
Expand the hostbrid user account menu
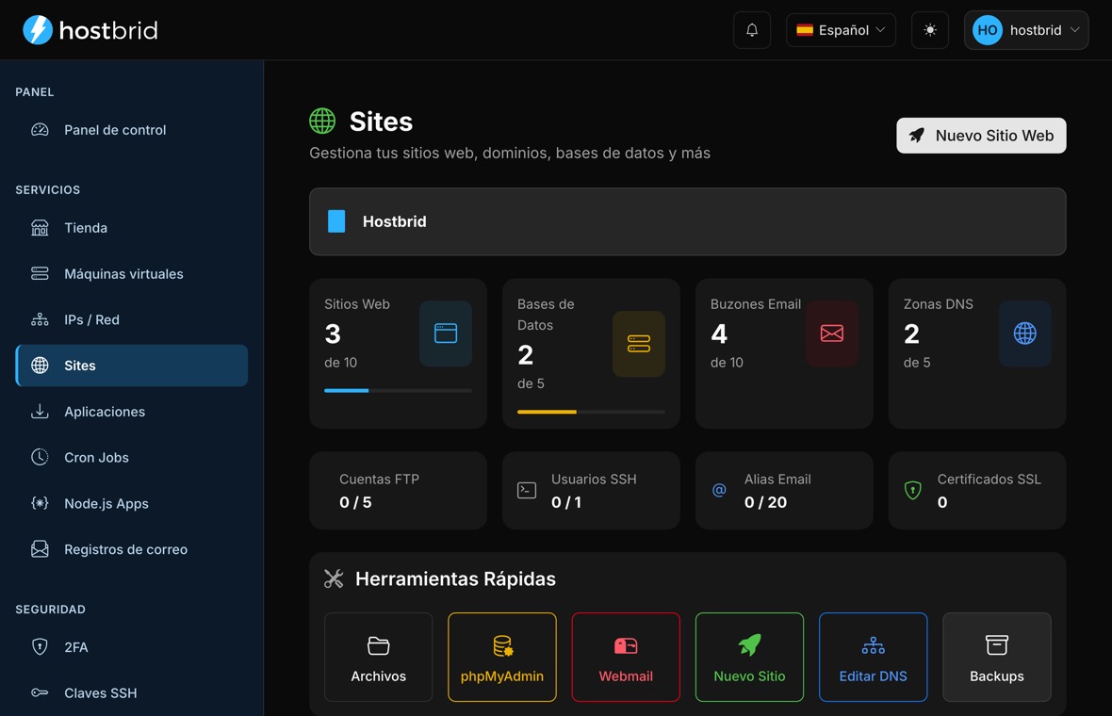(1025, 30)
